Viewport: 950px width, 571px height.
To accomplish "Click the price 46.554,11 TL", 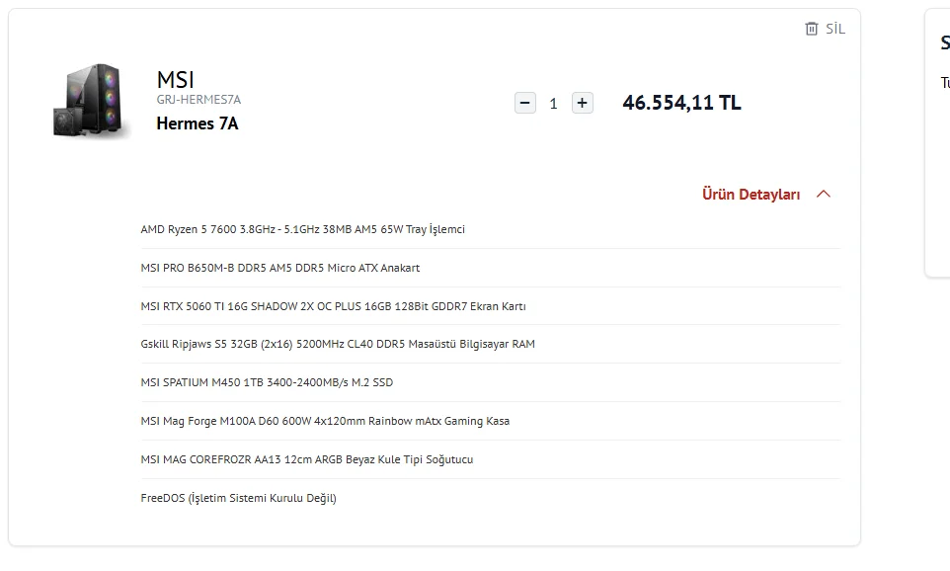I will click(681, 103).
